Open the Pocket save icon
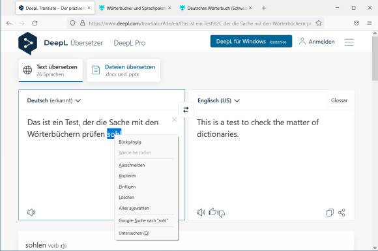Image resolution: width=378 pixels, height=251 pixels. coord(356,23)
